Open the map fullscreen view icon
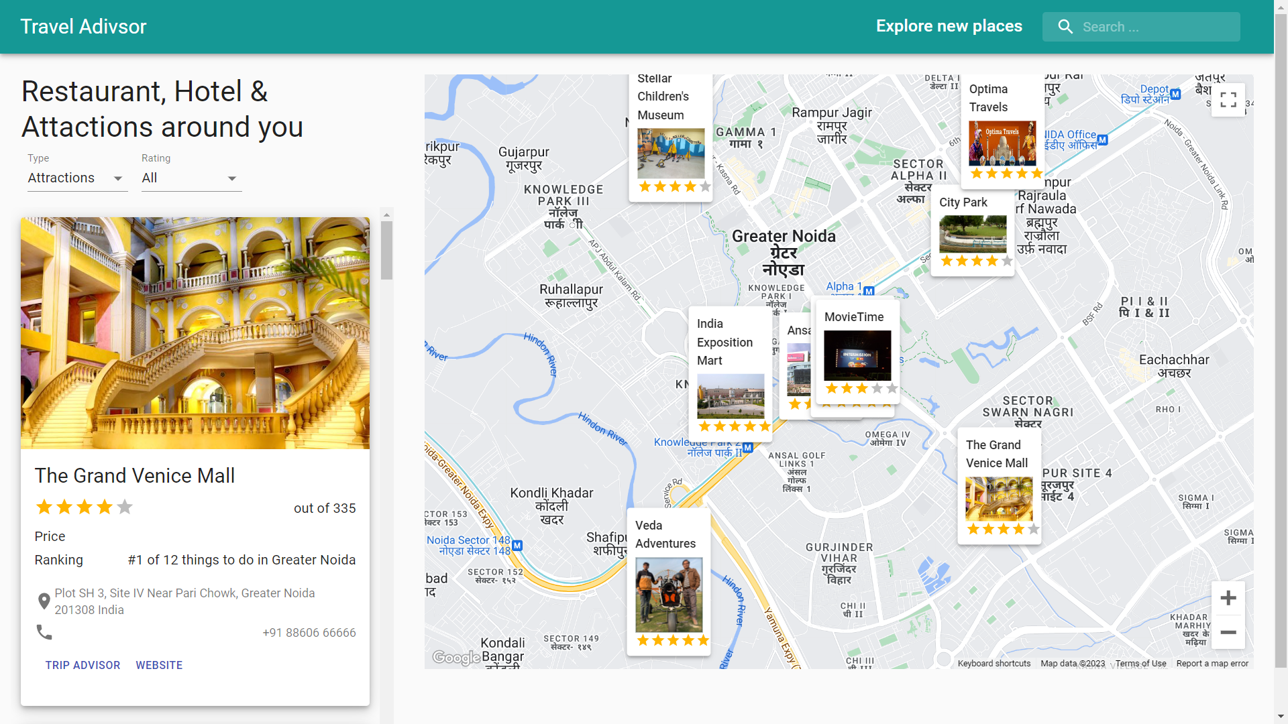Image resolution: width=1288 pixels, height=724 pixels. coord(1229,99)
